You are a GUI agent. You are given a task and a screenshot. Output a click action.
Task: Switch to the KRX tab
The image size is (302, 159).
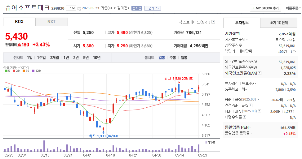pyautogui.click(x=19, y=22)
